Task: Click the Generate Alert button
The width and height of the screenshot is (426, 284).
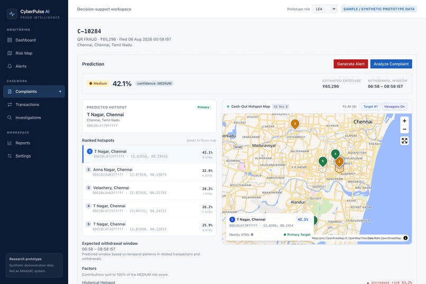Action: (351, 64)
